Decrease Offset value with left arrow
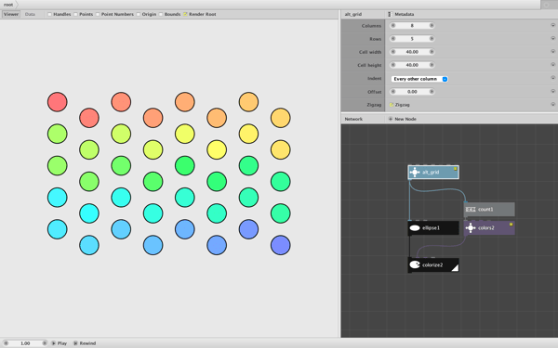Image resolution: width=558 pixels, height=348 pixels. point(393,92)
